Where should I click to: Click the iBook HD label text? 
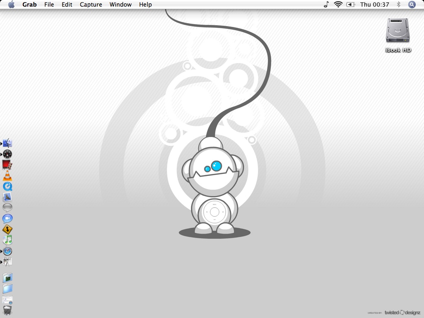point(398,50)
